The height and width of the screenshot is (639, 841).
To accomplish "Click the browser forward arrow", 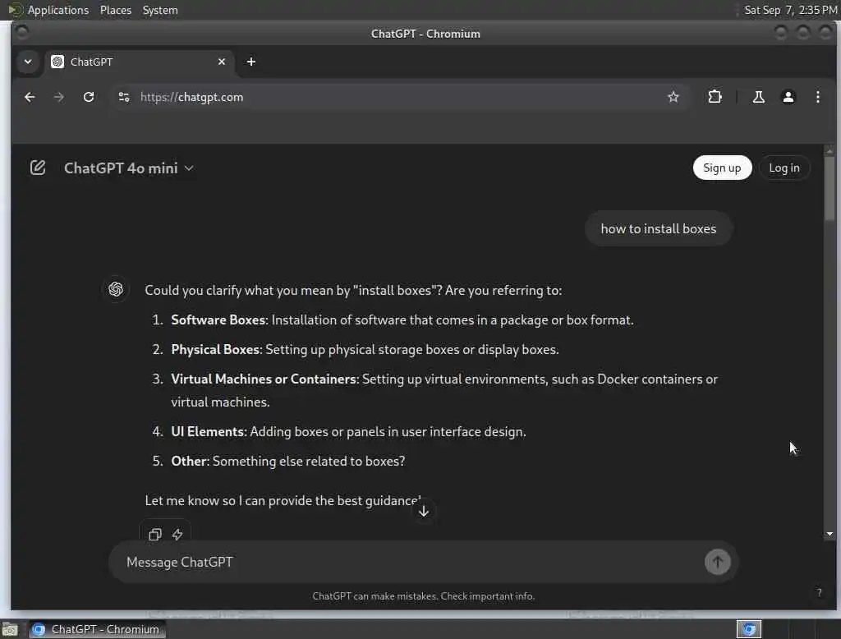I will tap(59, 97).
